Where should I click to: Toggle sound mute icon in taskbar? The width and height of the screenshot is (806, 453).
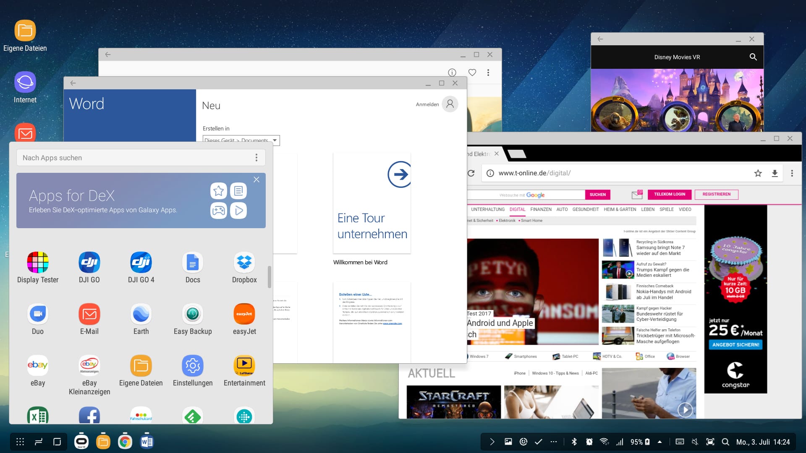pyautogui.click(x=695, y=442)
